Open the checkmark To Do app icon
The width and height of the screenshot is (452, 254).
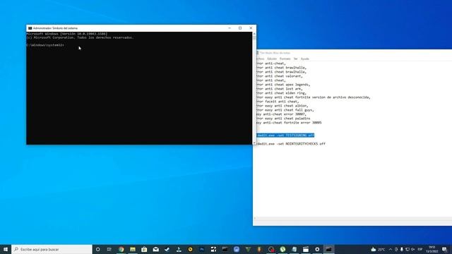[167, 249]
